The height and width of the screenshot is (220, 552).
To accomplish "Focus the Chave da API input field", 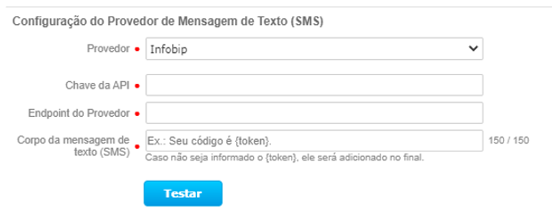I will pos(314,85).
